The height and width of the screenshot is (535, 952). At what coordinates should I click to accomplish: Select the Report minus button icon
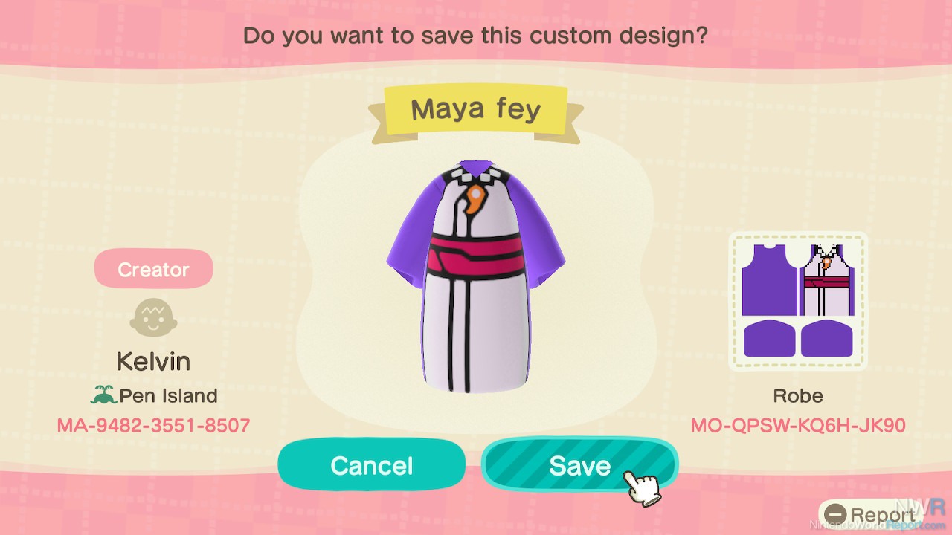point(837,515)
